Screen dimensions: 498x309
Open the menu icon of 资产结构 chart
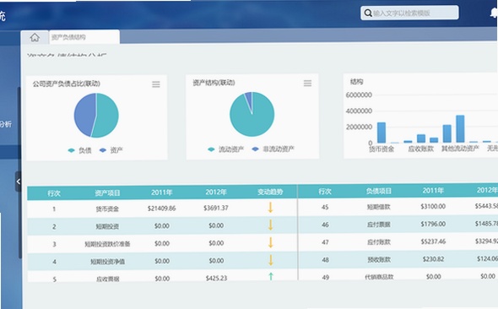point(307,84)
